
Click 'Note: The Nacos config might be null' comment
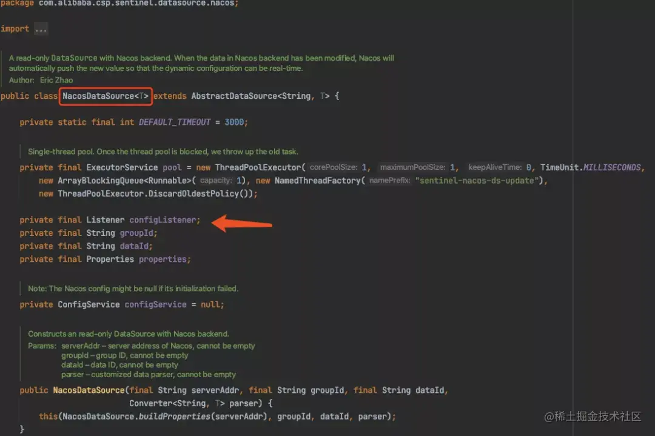(133, 289)
